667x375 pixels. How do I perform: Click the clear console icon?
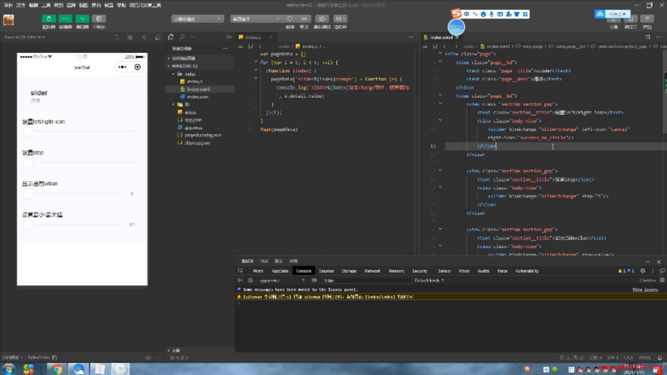point(250,280)
